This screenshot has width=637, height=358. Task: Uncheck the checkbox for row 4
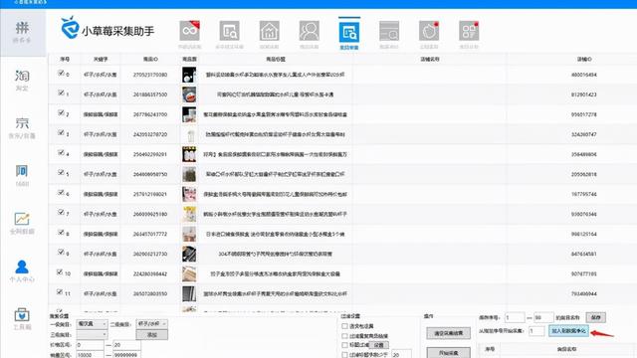(x=61, y=152)
